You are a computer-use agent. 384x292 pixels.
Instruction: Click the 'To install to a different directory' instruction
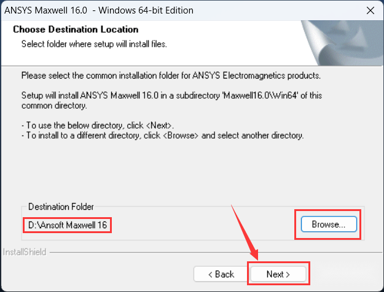click(163, 136)
